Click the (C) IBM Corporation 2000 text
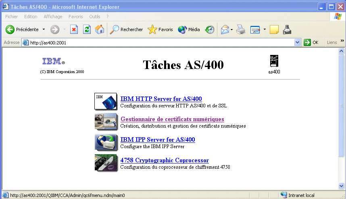The image size is (346, 199). [62, 72]
